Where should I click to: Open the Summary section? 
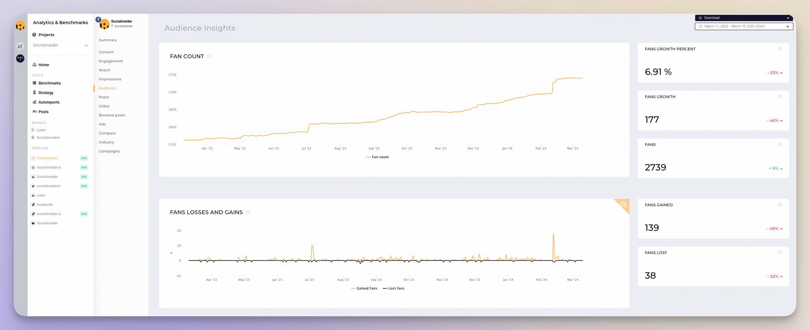pos(108,40)
